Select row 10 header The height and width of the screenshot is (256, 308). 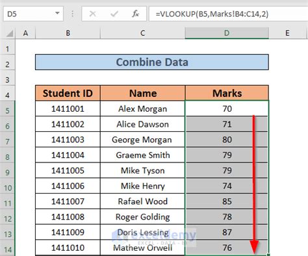pyautogui.click(x=7, y=188)
